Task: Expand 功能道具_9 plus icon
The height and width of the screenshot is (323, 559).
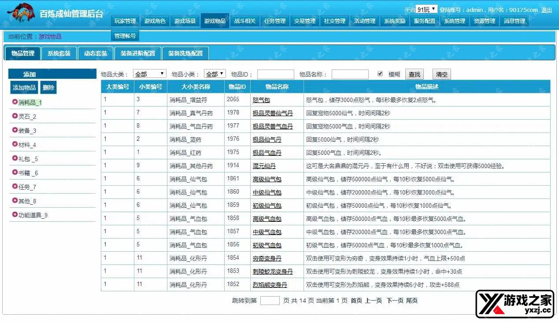Action: tap(15, 215)
